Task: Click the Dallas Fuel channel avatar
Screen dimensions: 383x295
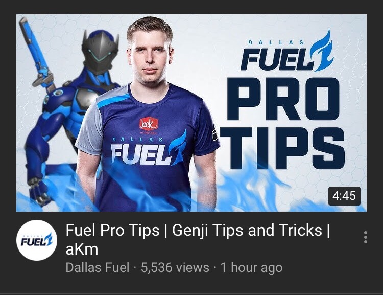Action: [x=37, y=240]
